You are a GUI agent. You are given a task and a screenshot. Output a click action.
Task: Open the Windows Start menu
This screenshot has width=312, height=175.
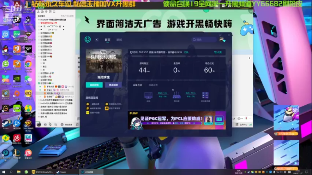[x=4, y=172]
